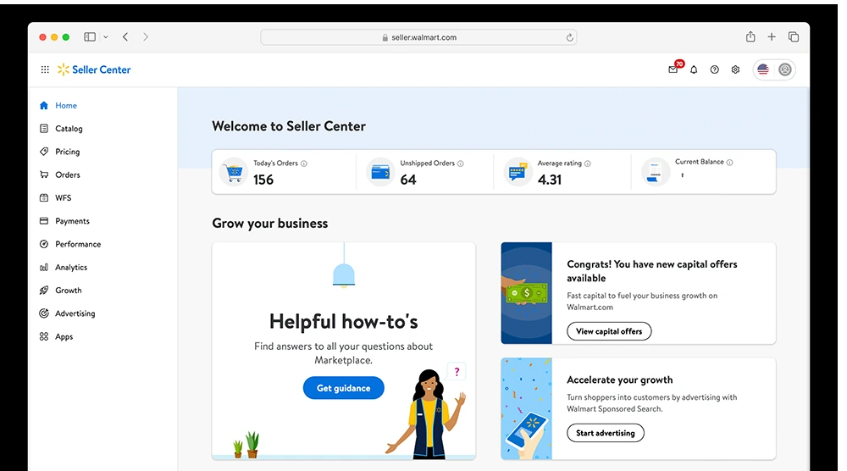Click the Growth rocket icon in sidebar

point(44,290)
